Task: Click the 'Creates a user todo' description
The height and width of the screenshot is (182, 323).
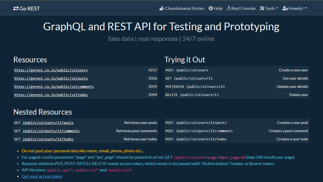Action: coord(292,139)
